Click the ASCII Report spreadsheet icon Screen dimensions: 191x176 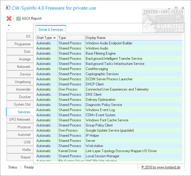(18, 18)
